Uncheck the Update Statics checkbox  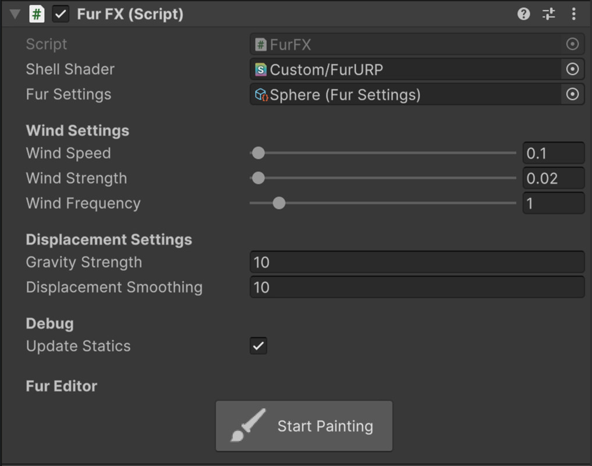258,345
